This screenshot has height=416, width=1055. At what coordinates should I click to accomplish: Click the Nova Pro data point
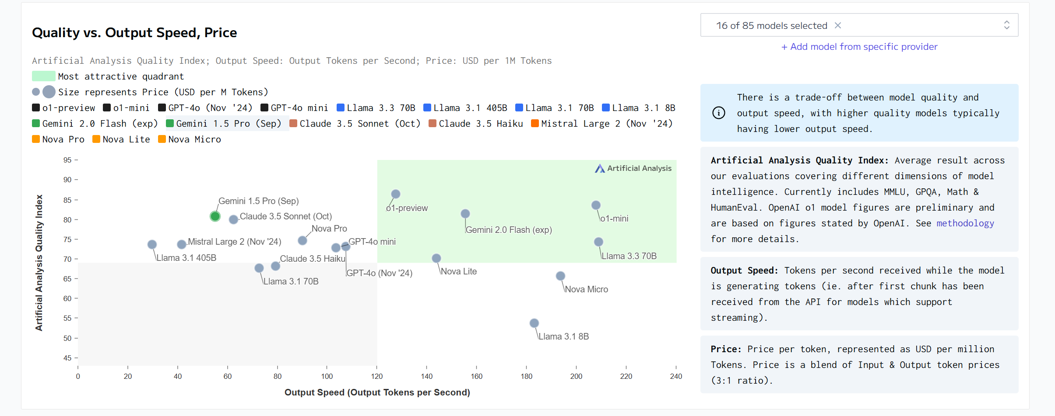[302, 240]
